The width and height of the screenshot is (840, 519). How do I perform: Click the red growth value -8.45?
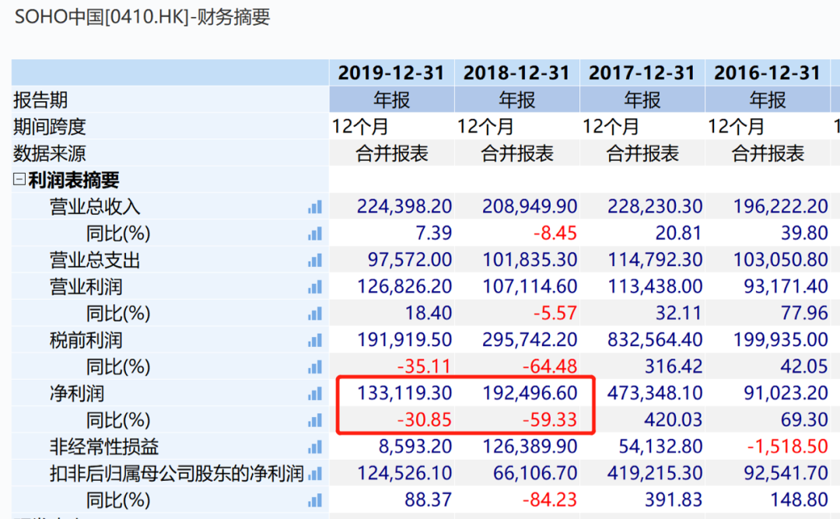click(x=555, y=233)
